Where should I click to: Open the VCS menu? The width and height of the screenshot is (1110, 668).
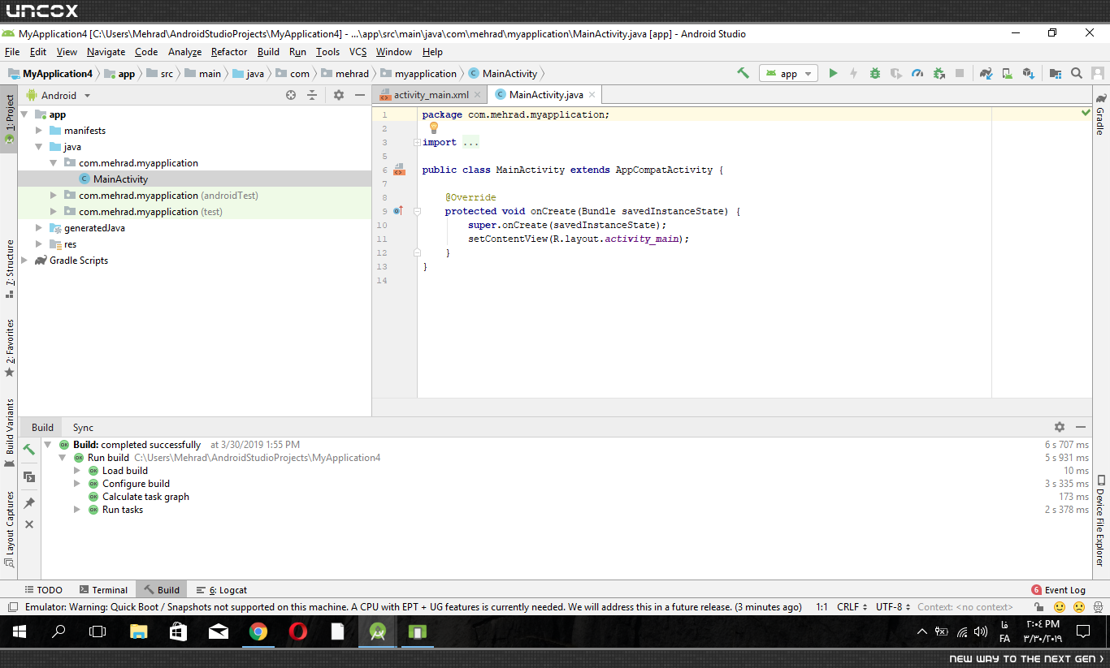(358, 52)
